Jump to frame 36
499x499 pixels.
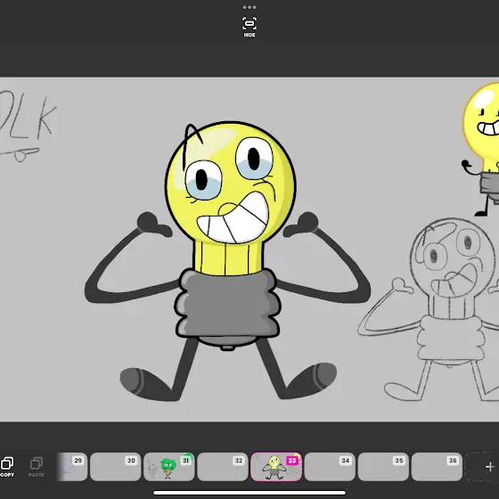[x=437, y=467]
